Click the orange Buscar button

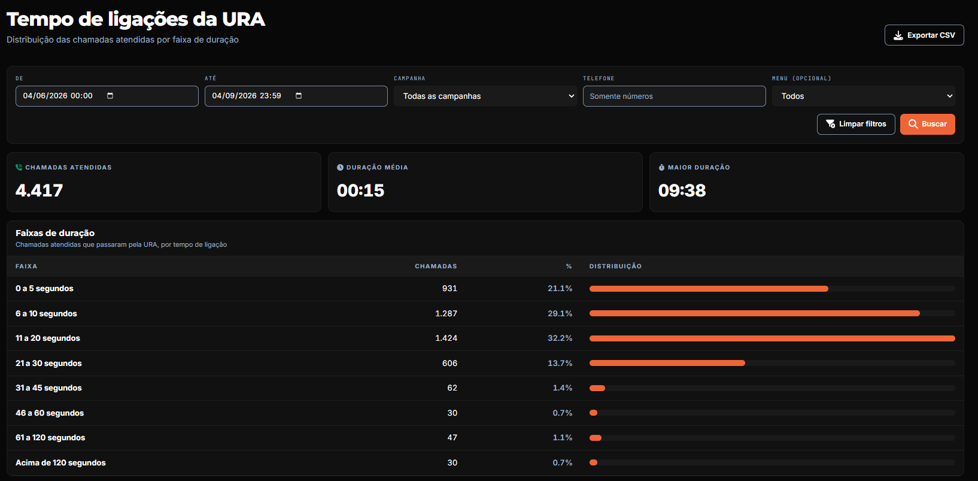point(928,124)
